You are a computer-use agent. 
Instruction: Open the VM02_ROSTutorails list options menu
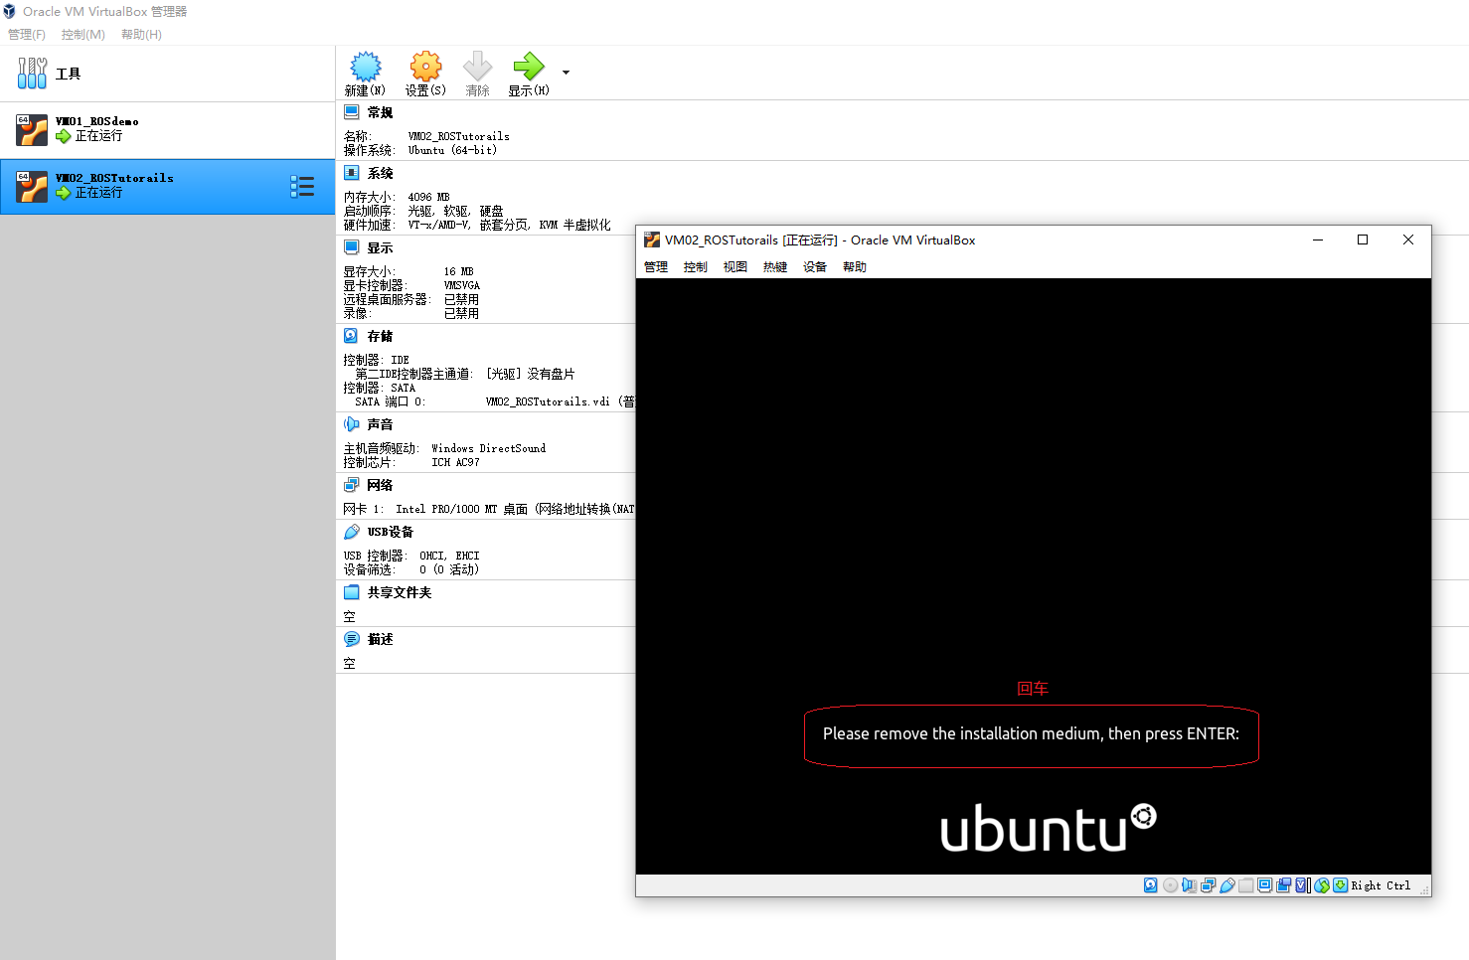pyautogui.click(x=303, y=186)
